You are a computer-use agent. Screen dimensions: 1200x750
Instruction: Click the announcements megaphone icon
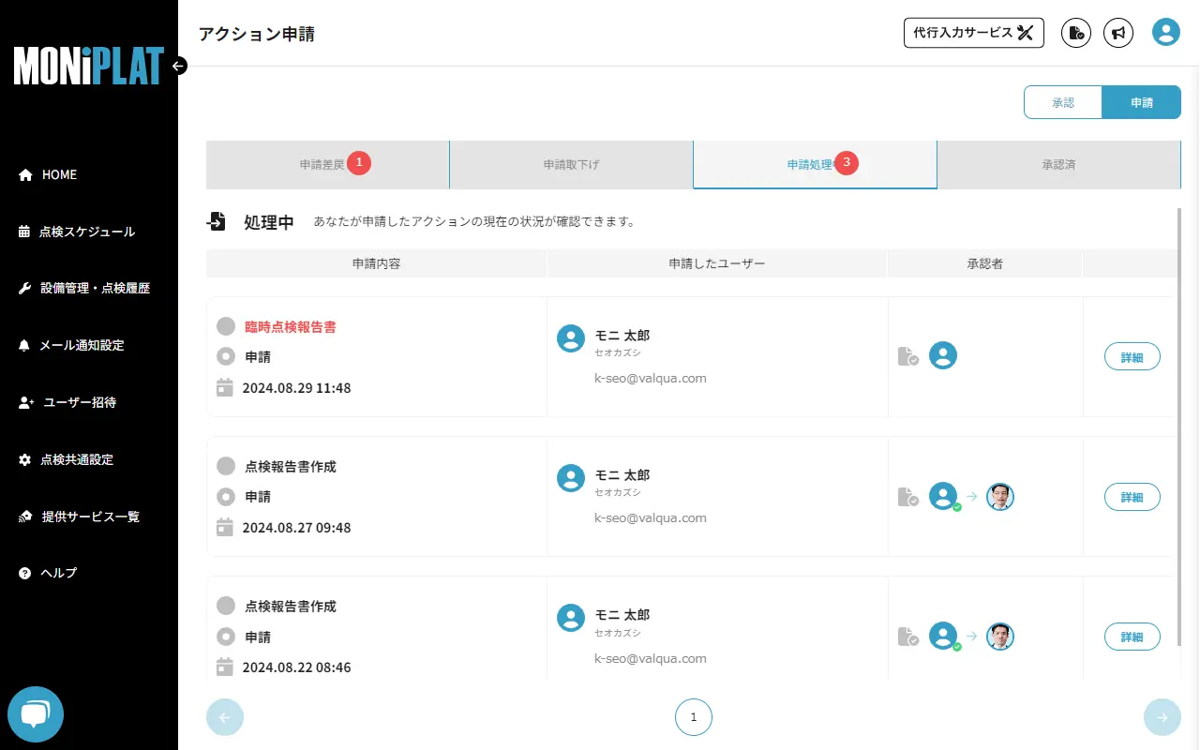click(x=1117, y=33)
